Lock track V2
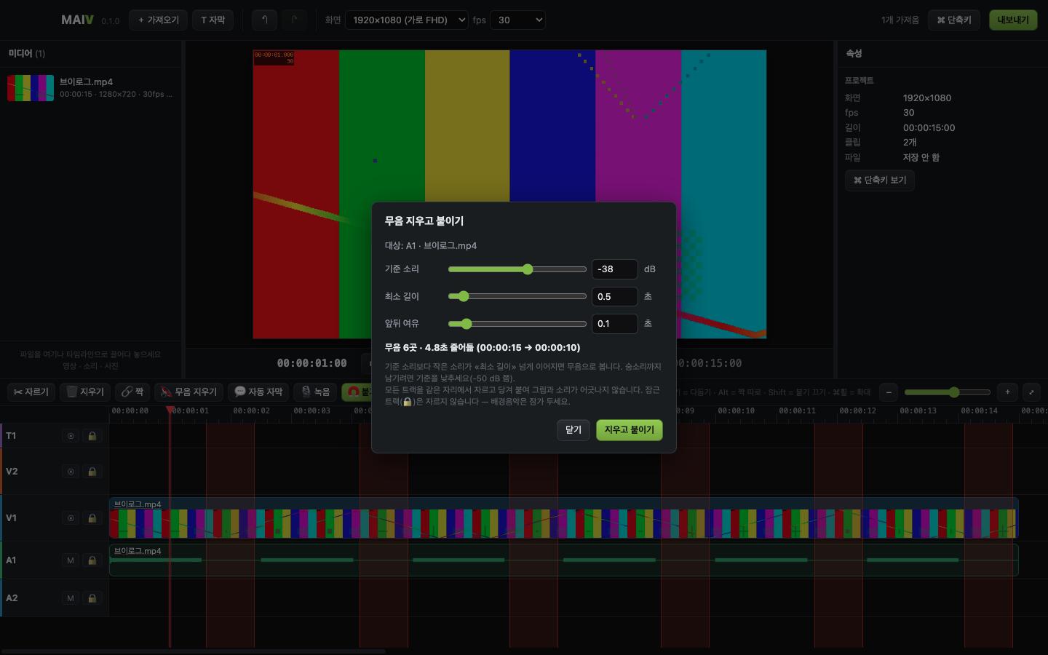This screenshot has height=655, width=1048. click(x=92, y=472)
